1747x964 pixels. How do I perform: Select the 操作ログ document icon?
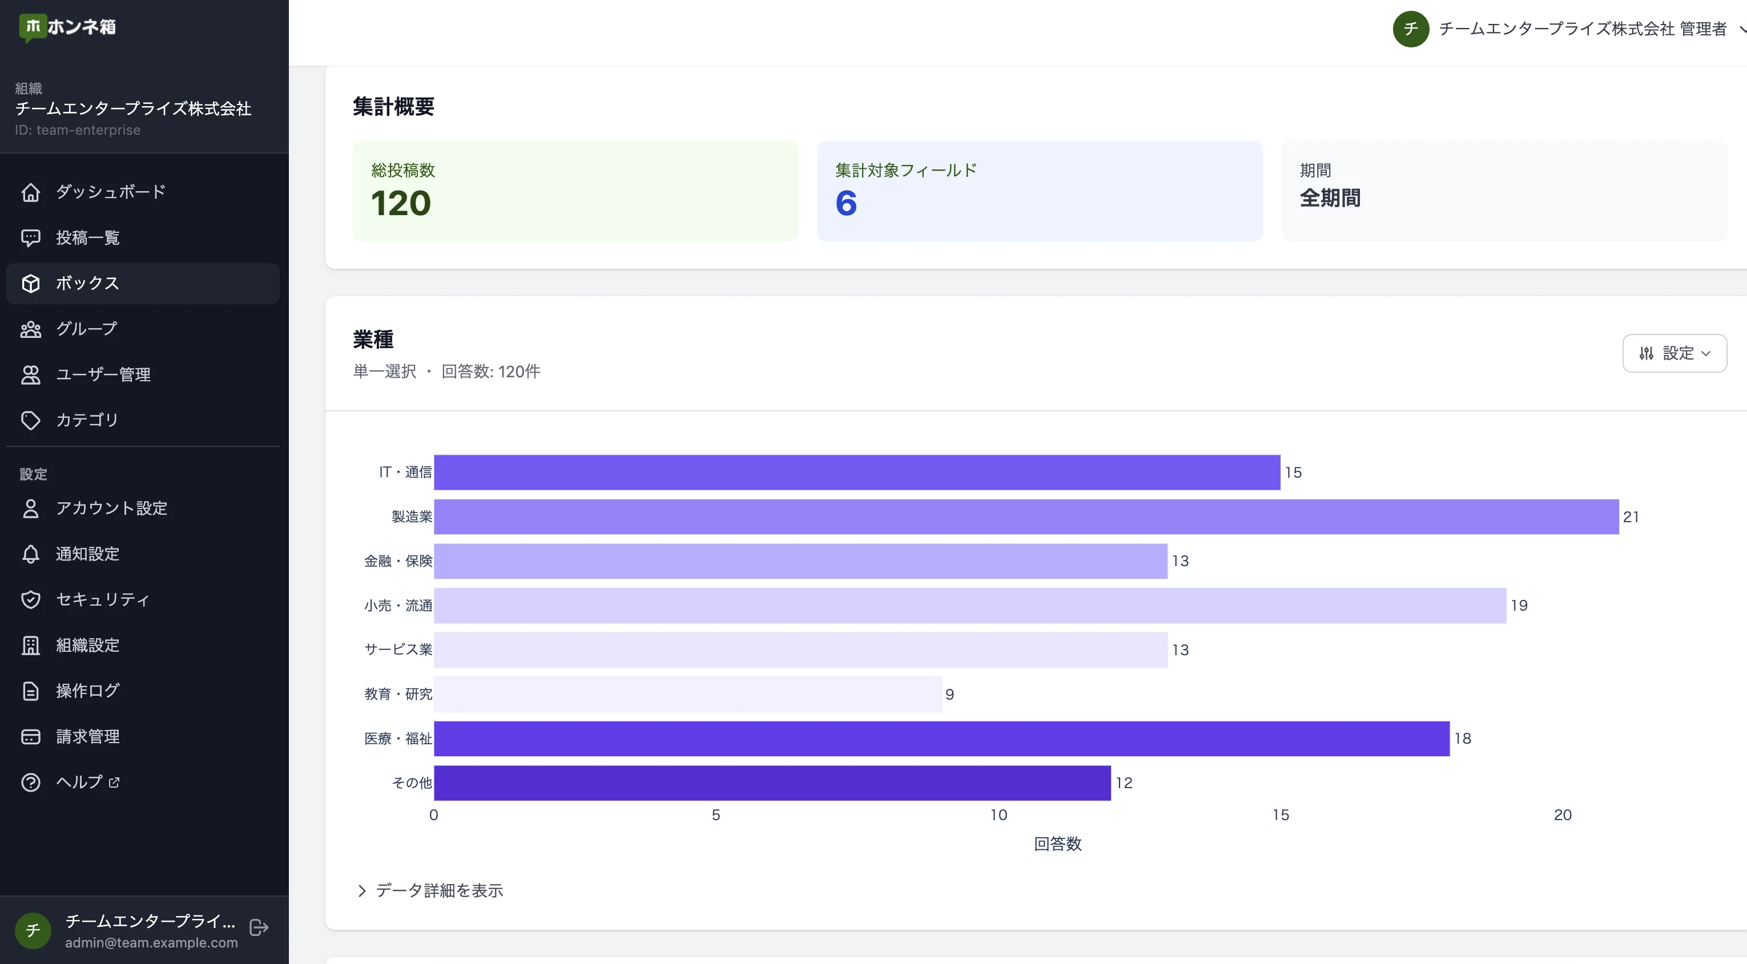[31, 690]
